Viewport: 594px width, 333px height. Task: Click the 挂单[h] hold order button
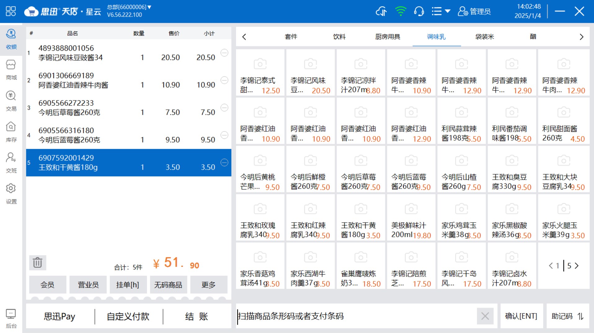pyautogui.click(x=128, y=284)
